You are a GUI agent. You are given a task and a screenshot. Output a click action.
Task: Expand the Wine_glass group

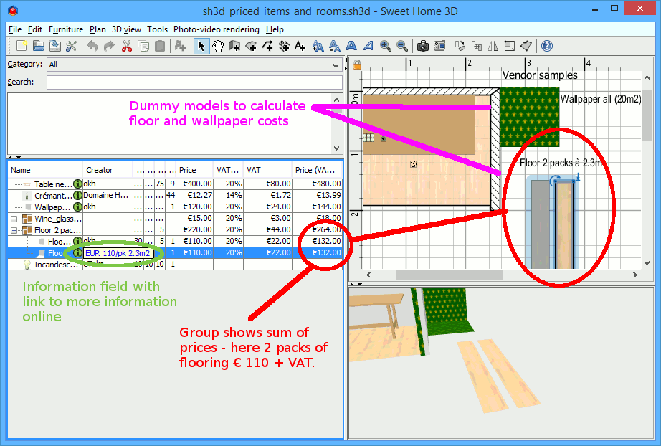(x=14, y=219)
